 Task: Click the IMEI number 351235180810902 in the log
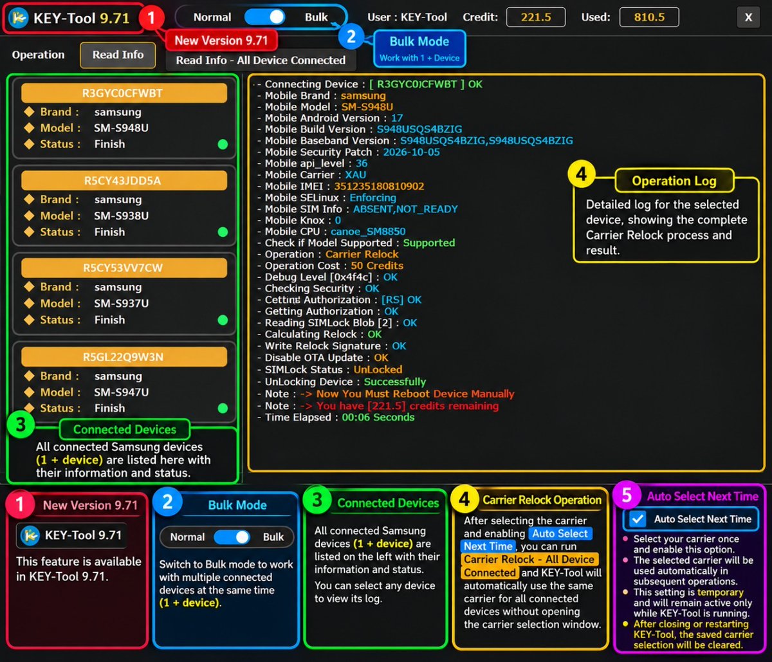coord(379,187)
